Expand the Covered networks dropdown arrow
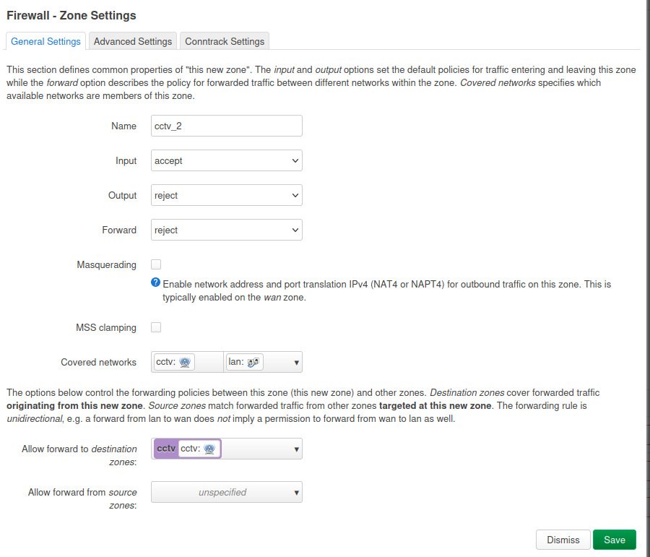650x557 pixels. point(296,363)
